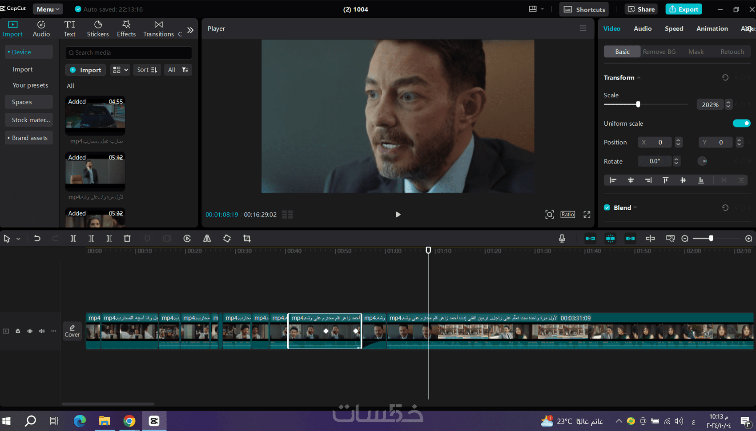This screenshot has width=756, height=431.
Task: Click the Rotate dial knob
Action: [x=703, y=161]
